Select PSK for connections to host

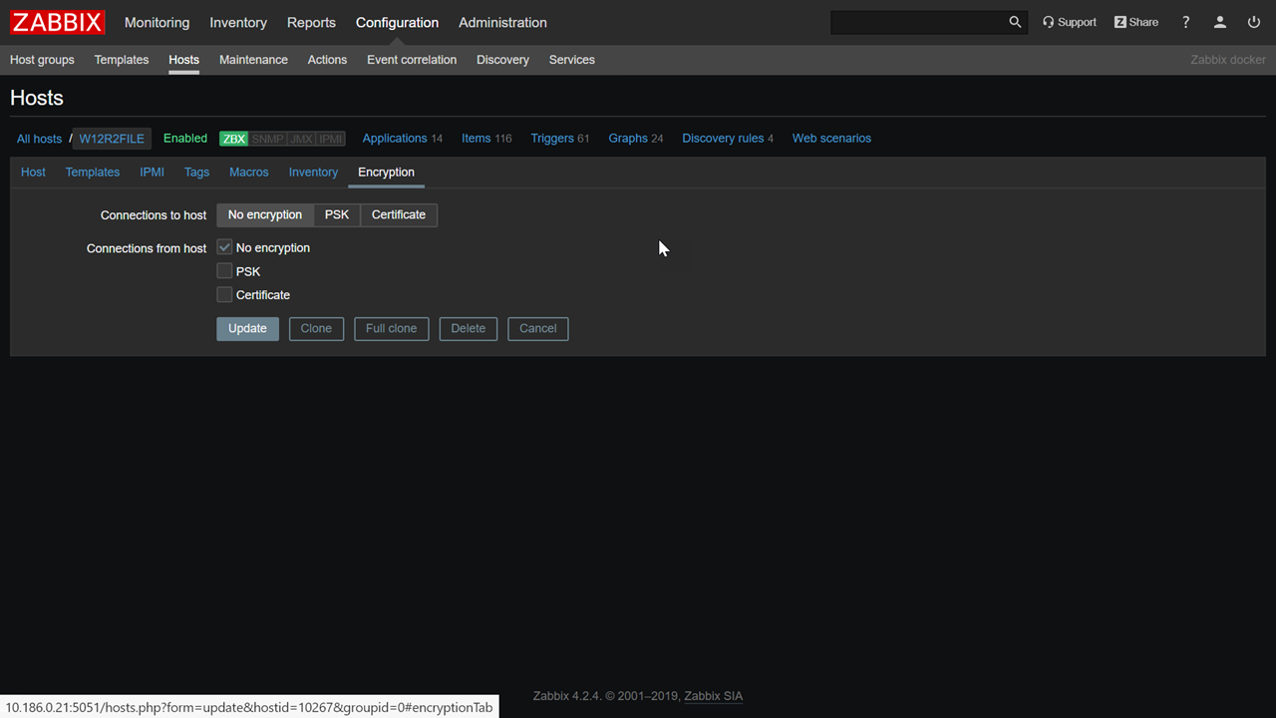[337, 214]
